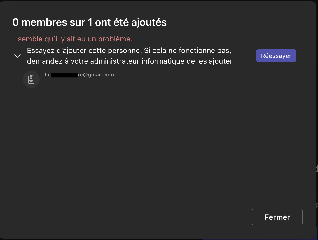
Task: Click "@gmail.com" at the end of the address
Action: click(x=99, y=75)
